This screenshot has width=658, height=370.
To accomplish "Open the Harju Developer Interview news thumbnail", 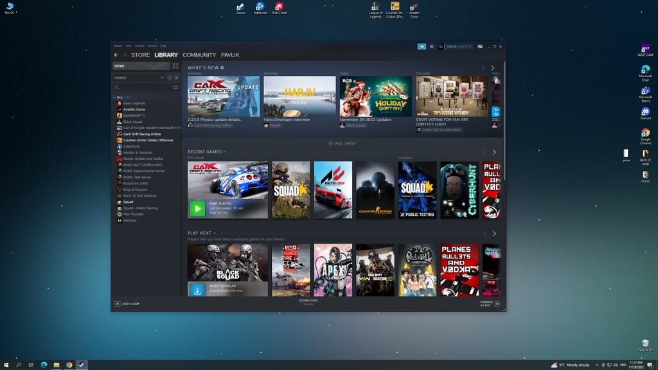I will point(299,96).
